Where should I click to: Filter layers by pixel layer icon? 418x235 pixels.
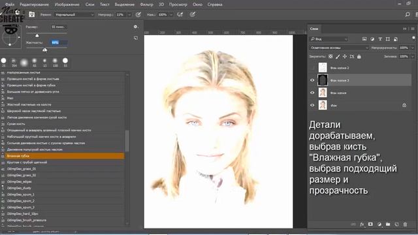tap(364, 39)
